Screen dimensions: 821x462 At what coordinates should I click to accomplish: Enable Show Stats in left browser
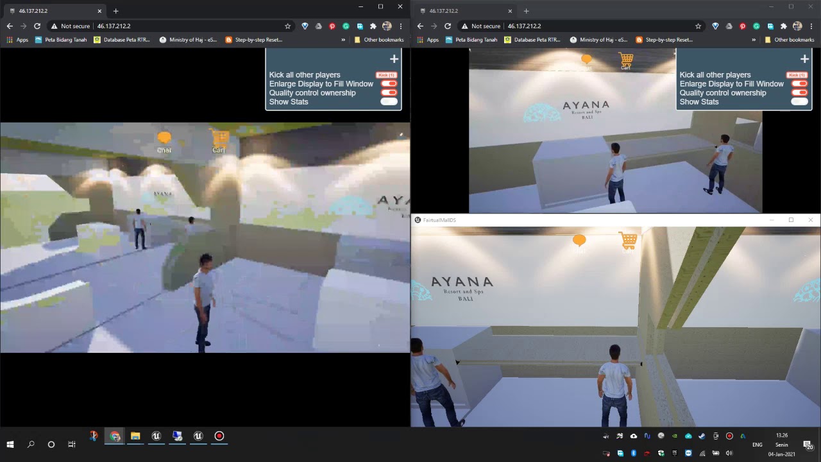(389, 101)
